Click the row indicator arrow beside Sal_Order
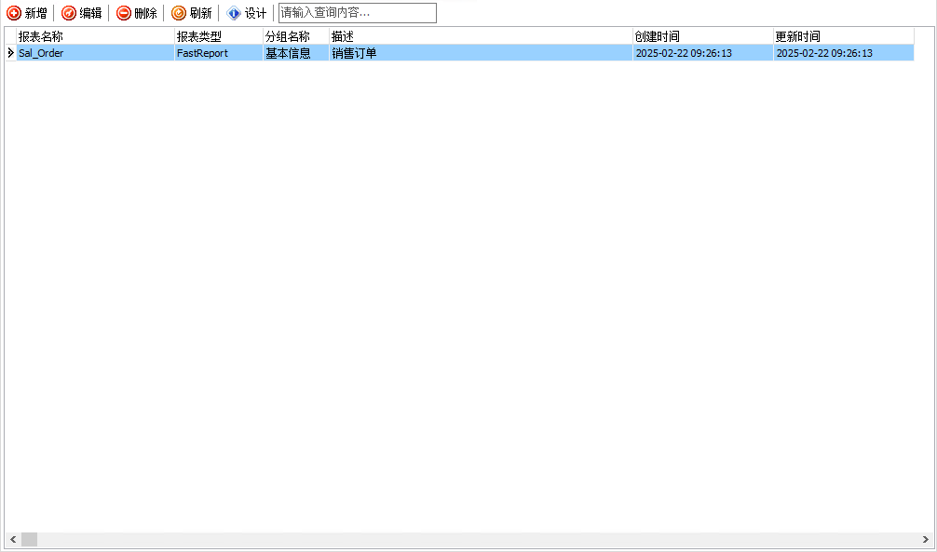 click(x=11, y=53)
